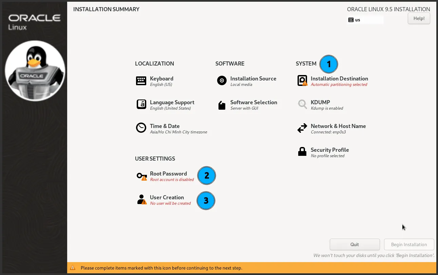438x275 pixels.
Task: Click the Keyboard layout icon
Action: pos(141,81)
